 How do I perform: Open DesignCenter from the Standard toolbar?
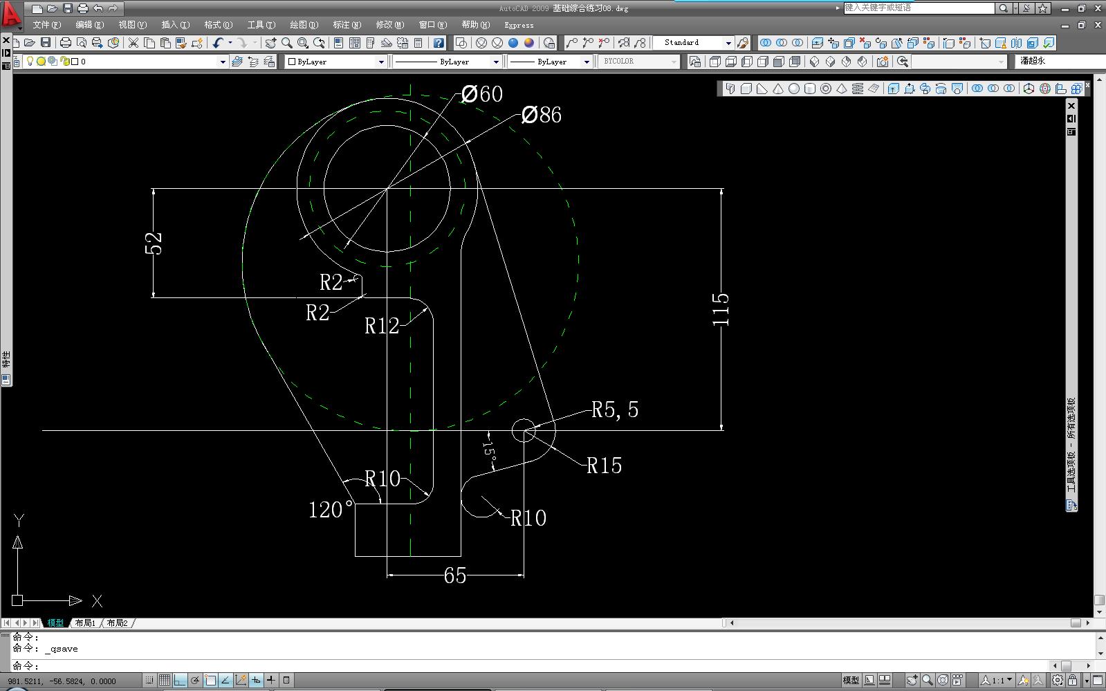(x=354, y=43)
